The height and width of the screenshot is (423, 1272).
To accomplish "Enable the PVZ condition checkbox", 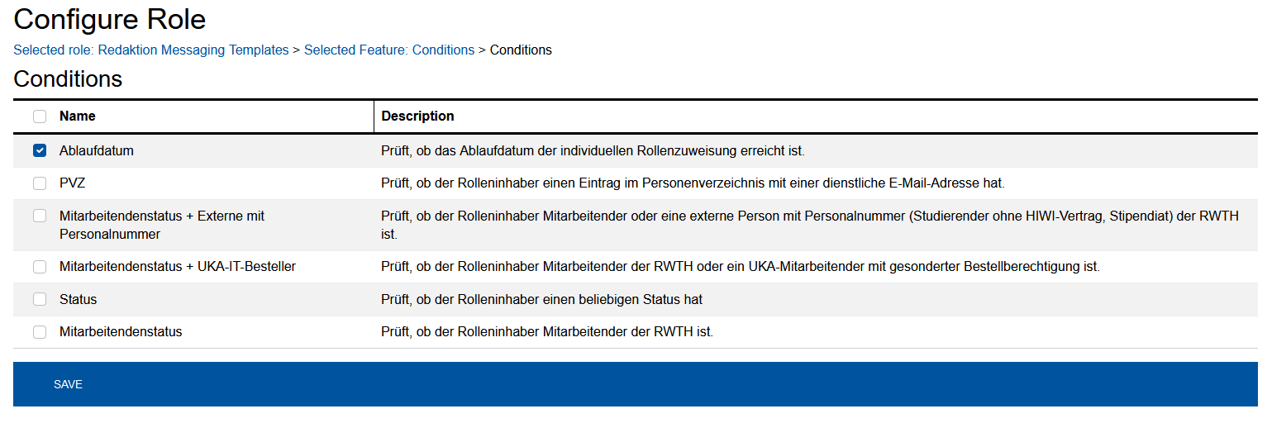I will [40, 183].
